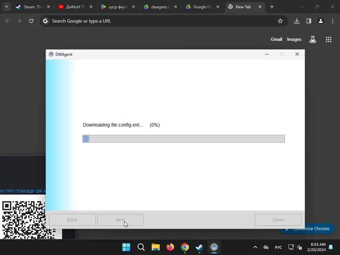The width and height of the screenshot is (340, 255).
Task: Open the tab search dropdown arrow
Action: (x=7, y=7)
